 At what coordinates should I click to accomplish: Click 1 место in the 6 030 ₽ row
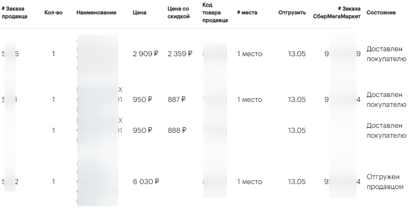tap(250, 182)
